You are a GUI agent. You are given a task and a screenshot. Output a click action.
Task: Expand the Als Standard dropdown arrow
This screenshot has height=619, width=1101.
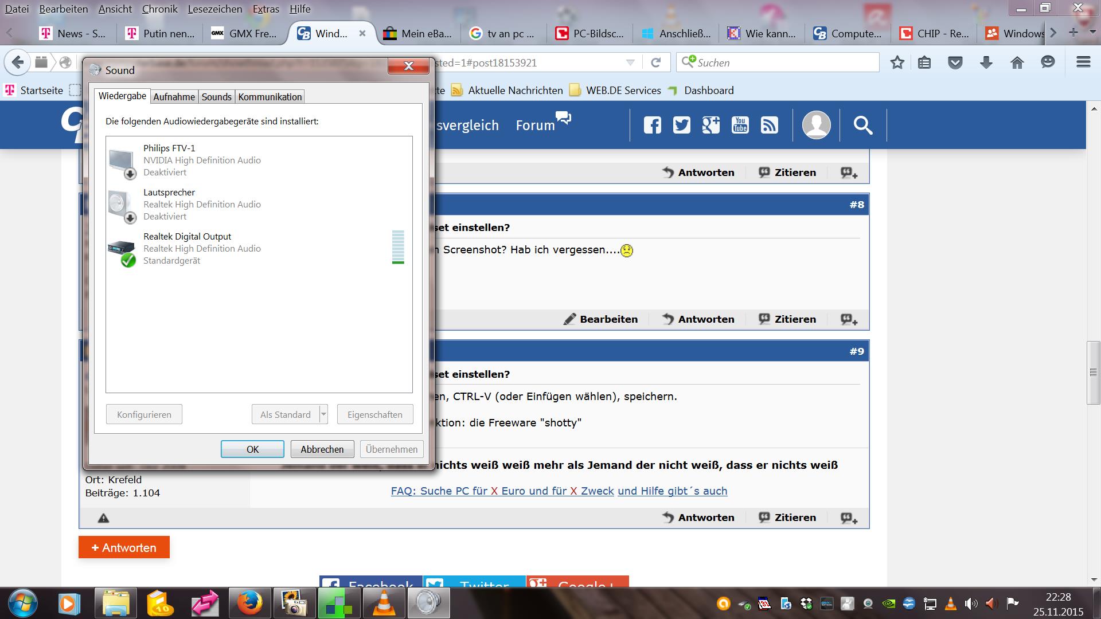[x=323, y=414]
